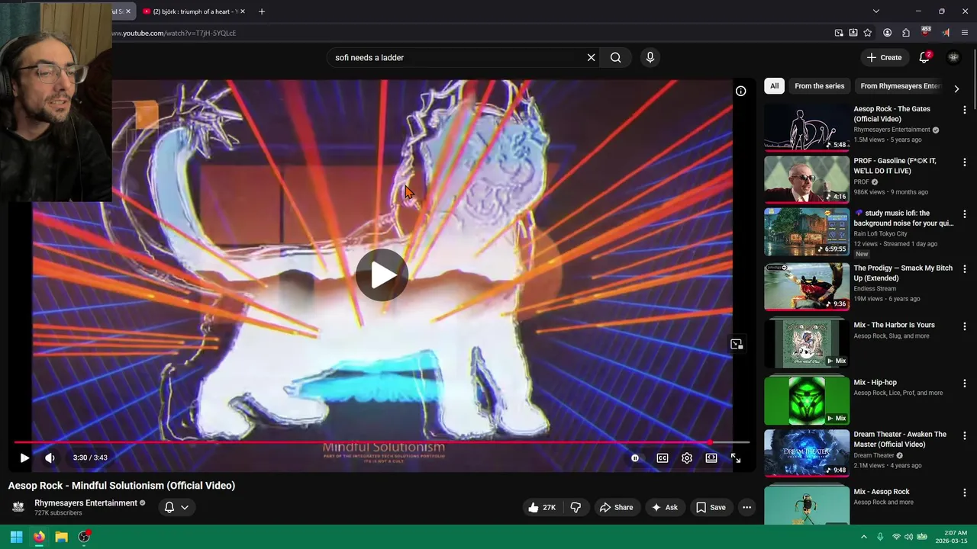This screenshot has width=977, height=549.
Task: Open the Extensions puzzle icon
Action: pos(906,33)
